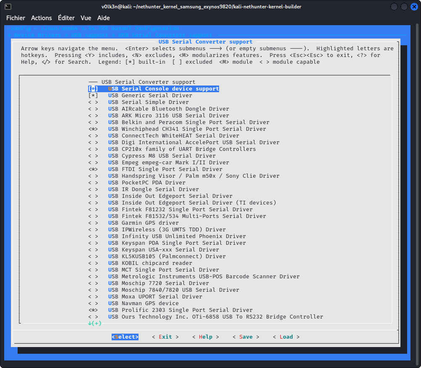Toggle FTDI Single Port Serial Driver state

pos(93,169)
